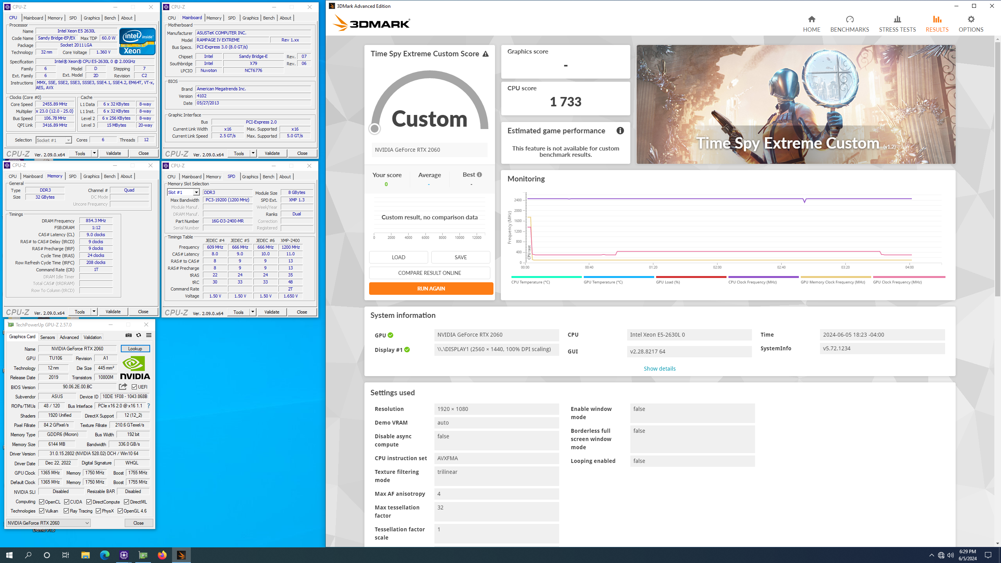The width and height of the screenshot is (1001, 563).
Task: Expand Tools dropdown arrow in Mainboard tab window
Action: point(253,153)
